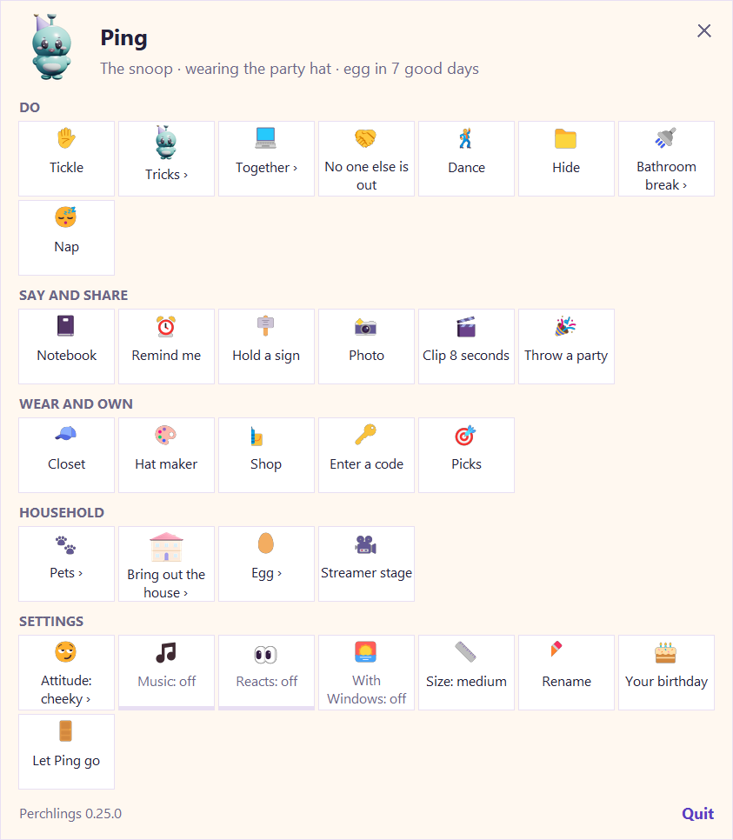
Task: Launch the Hat maker
Action: point(166,456)
